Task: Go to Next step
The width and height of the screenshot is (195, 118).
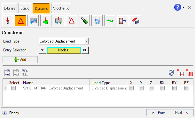Action: pos(182,113)
